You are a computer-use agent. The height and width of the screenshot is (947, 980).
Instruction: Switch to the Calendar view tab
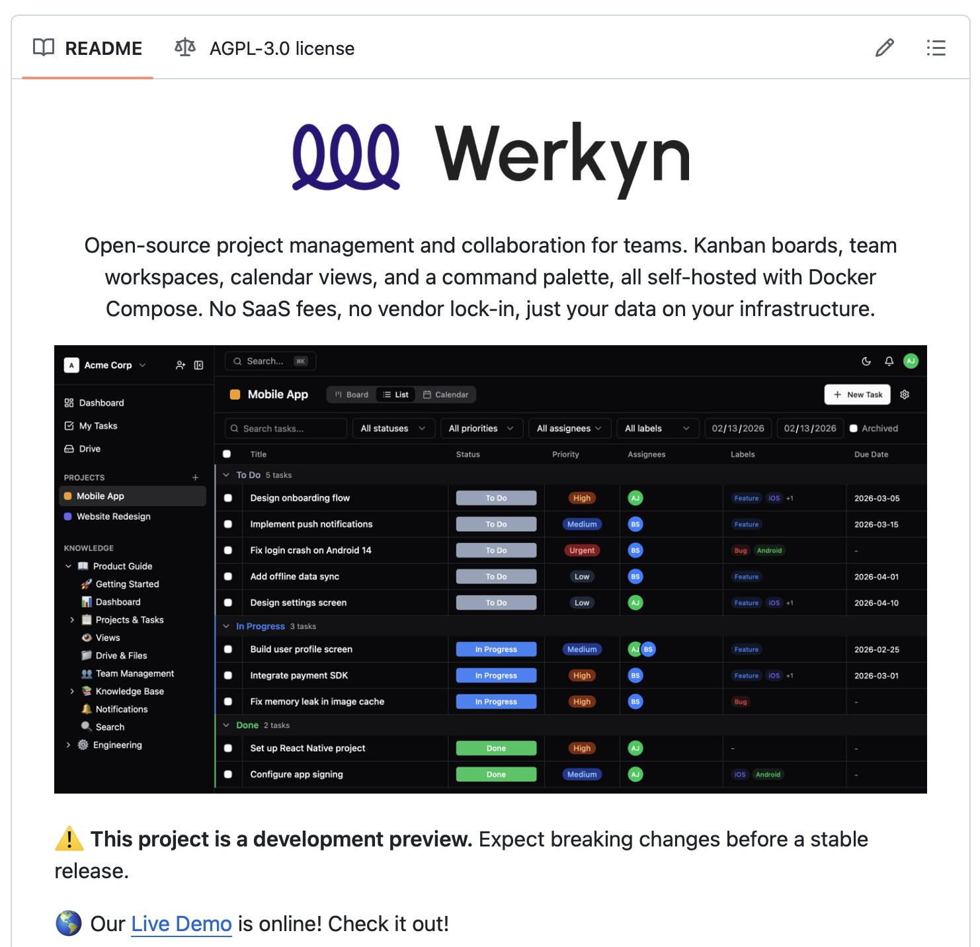446,395
